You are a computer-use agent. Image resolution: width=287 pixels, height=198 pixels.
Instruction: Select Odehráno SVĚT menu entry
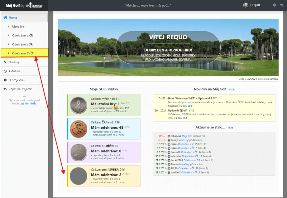point(24,53)
